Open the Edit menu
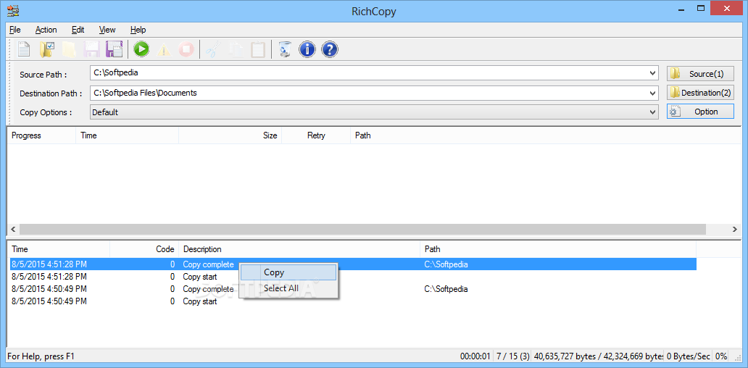Screen dimensions: 748x368 pos(78,30)
